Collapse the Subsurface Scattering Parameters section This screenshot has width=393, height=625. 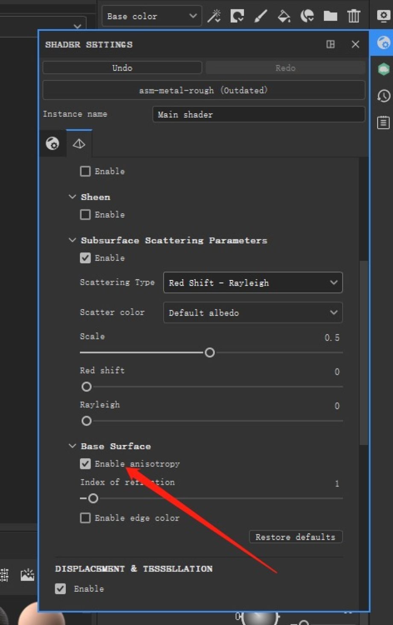pyautogui.click(x=72, y=240)
